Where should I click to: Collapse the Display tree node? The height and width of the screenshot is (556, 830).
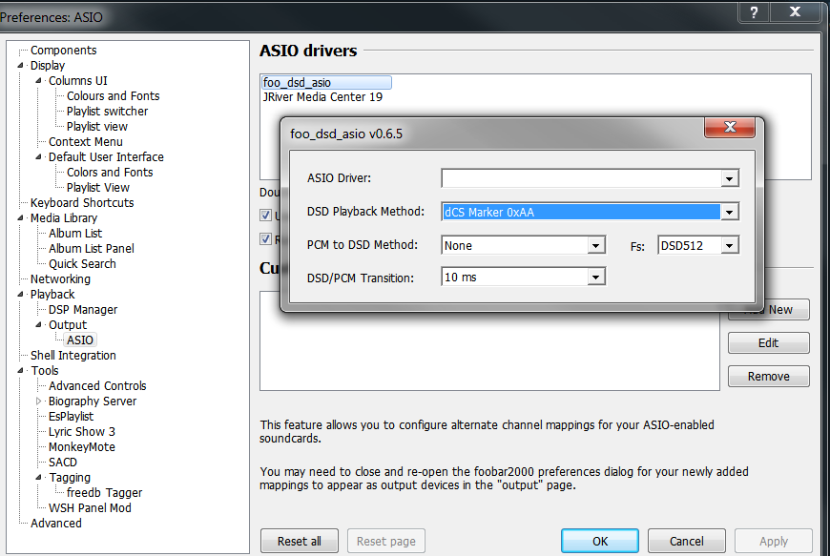coord(21,66)
